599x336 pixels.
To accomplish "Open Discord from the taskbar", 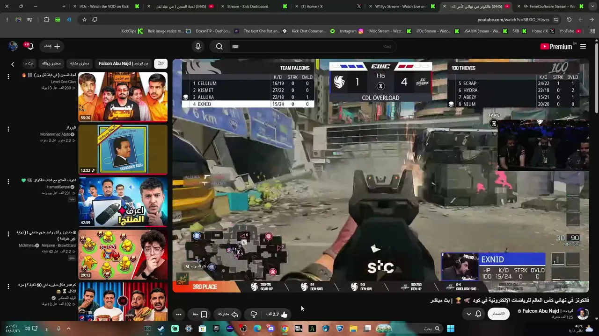I will 270,329.
